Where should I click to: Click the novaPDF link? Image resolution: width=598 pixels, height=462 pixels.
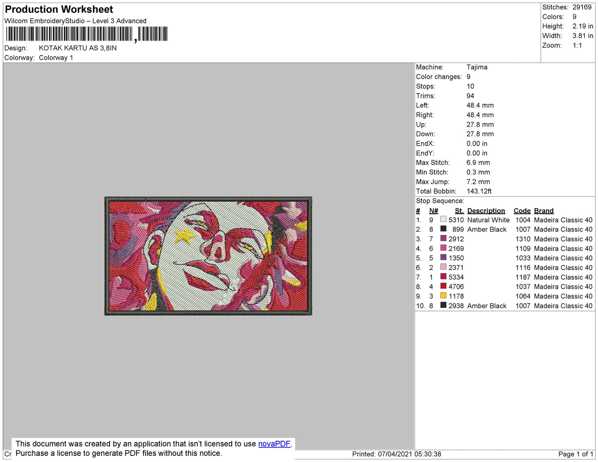274,444
